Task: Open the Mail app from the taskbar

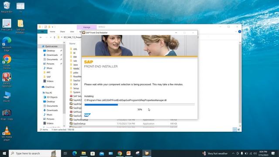Action: [102, 153]
